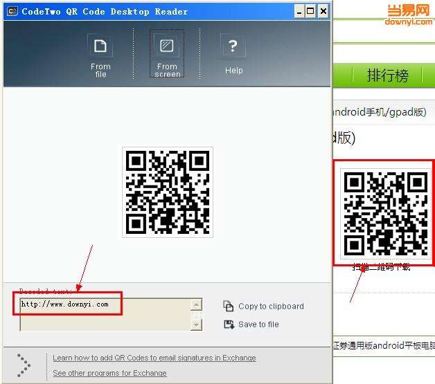Click the scanned QR code preview image

[168, 192]
